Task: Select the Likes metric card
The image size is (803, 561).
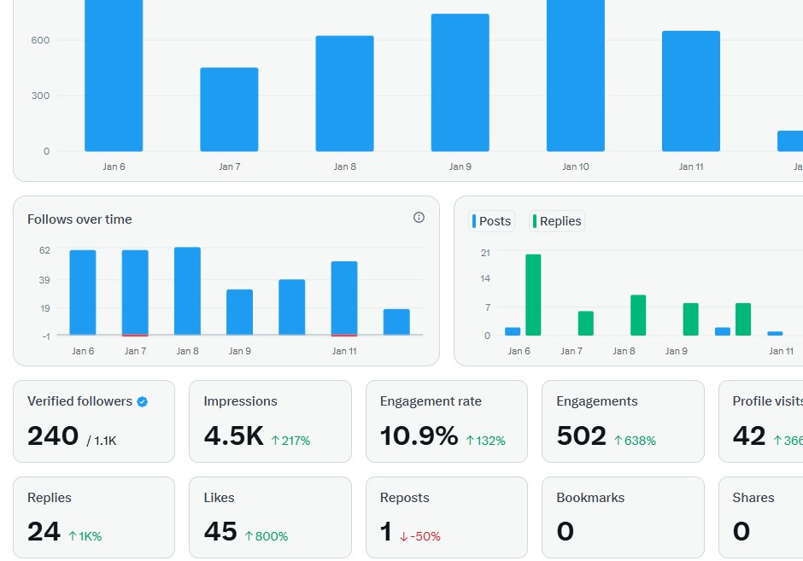Action: coord(270,517)
